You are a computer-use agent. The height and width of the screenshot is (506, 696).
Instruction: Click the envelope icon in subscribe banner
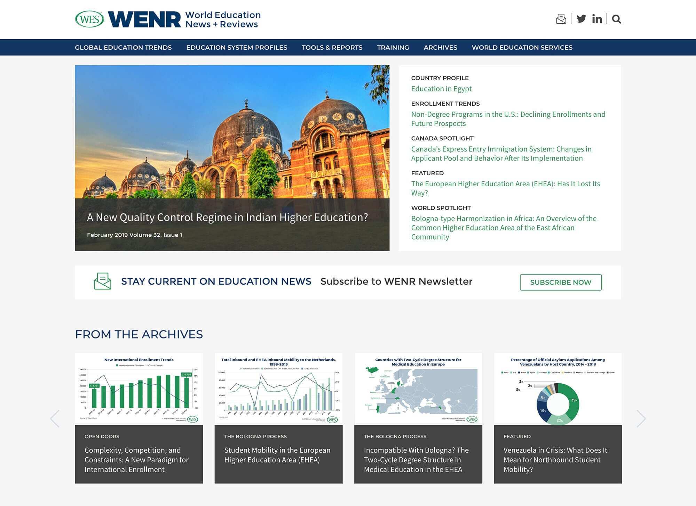(x=103, y=281)
